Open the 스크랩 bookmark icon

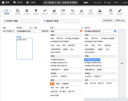111,12
